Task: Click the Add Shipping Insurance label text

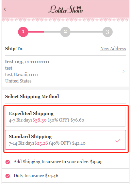Action: [57, 162]
